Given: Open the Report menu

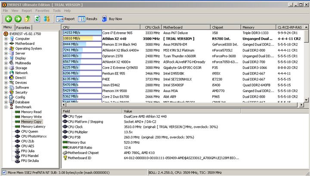Looking at the screenshot, I should [x=27, y=11].
